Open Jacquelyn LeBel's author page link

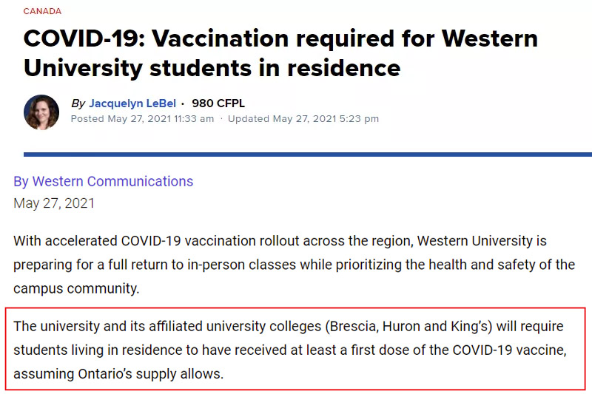pyautogui.click(x=132, y=103)
